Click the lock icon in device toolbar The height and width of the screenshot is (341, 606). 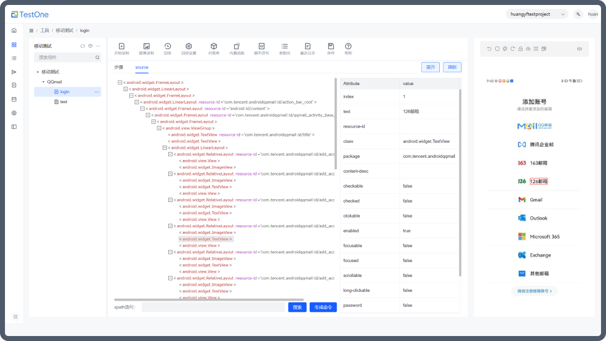pyautogui.click(x=520, y=49)
